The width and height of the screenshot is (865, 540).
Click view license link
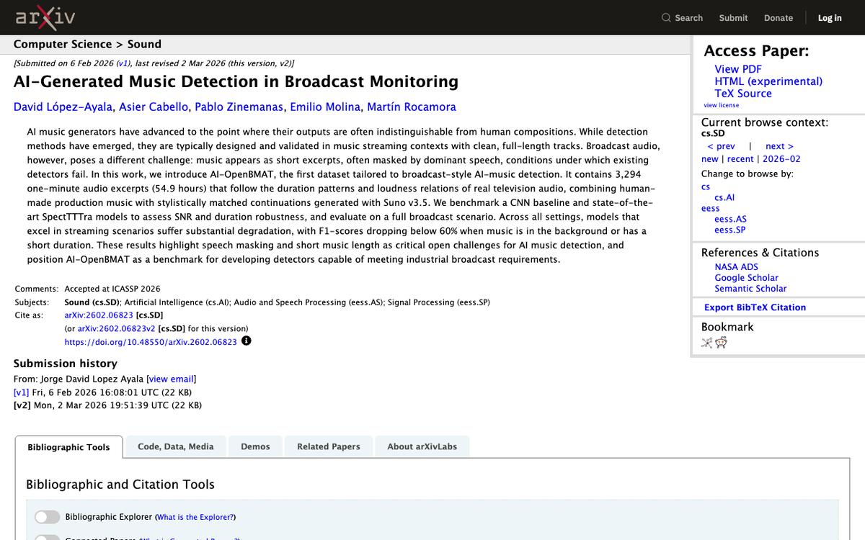click(721, 105)
